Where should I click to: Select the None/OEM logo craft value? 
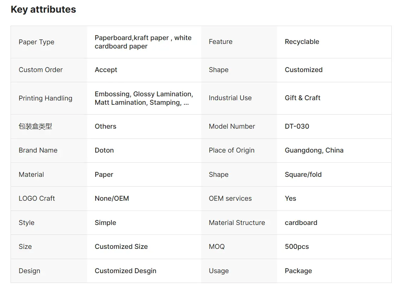[x=112, y=199]
